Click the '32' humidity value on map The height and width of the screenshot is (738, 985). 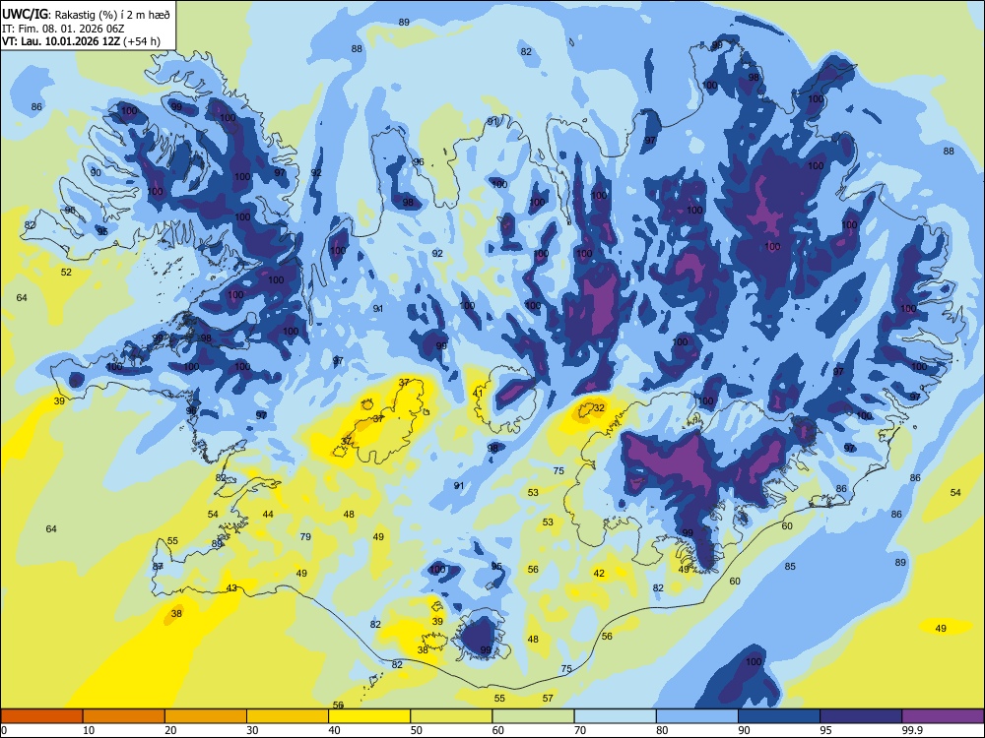click(x=599, y=408)
